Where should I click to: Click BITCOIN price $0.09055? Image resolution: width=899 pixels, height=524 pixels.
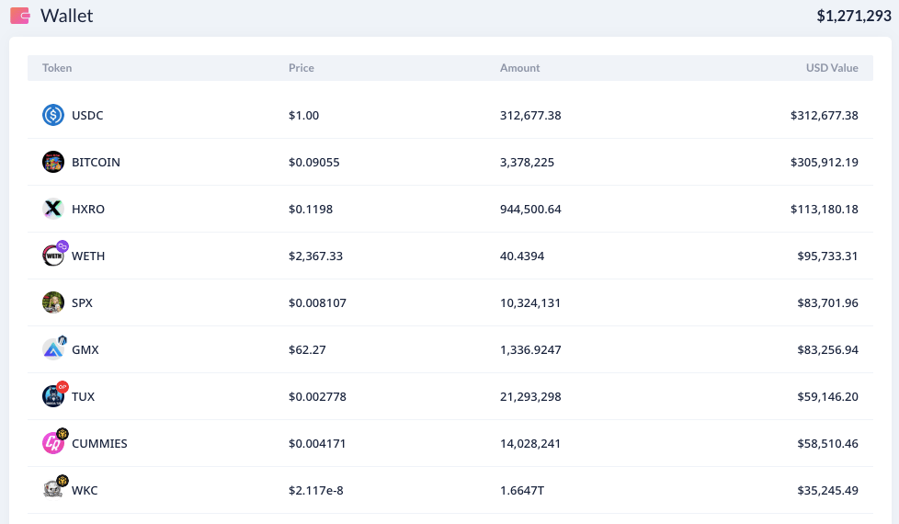313,162
